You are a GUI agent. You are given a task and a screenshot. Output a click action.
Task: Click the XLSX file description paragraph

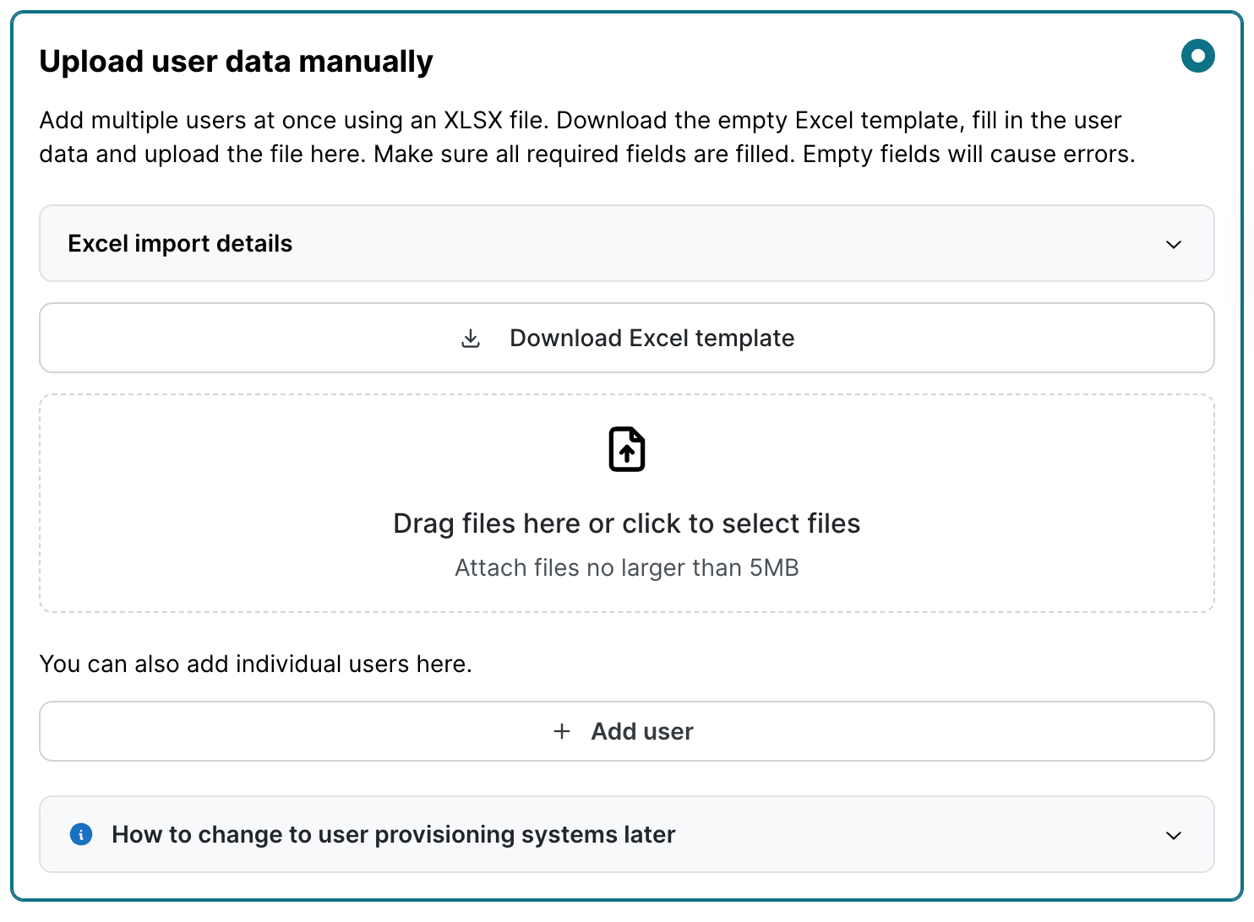(586, 137)
